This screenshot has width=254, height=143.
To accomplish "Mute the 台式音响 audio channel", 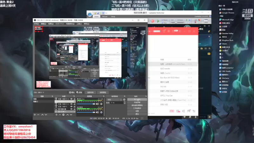I will (x=97, y=112).
